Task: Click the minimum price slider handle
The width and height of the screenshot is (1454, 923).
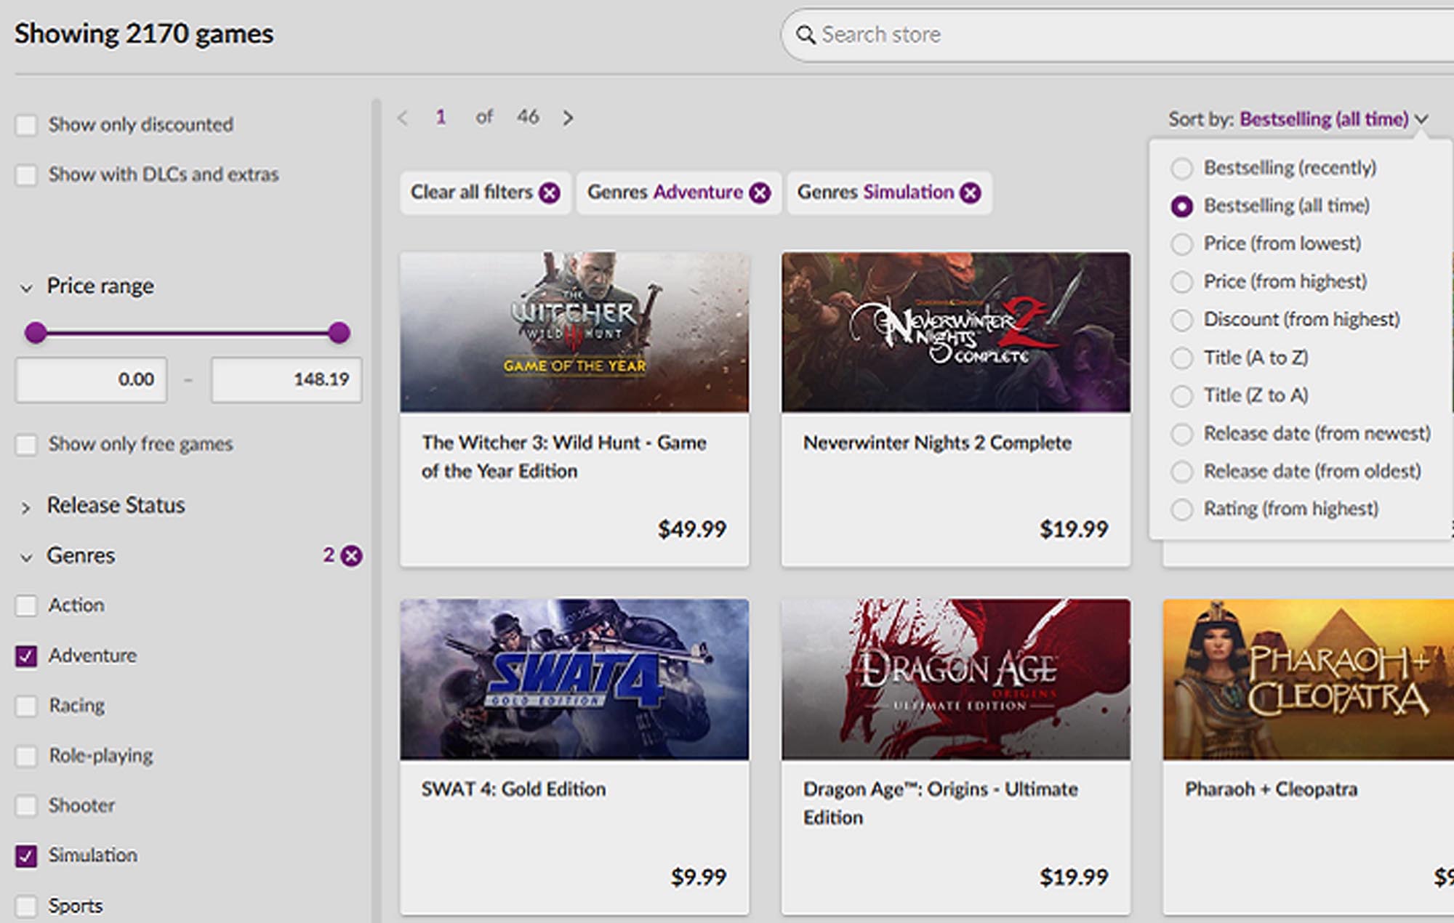Action: [x=36, y=333]
